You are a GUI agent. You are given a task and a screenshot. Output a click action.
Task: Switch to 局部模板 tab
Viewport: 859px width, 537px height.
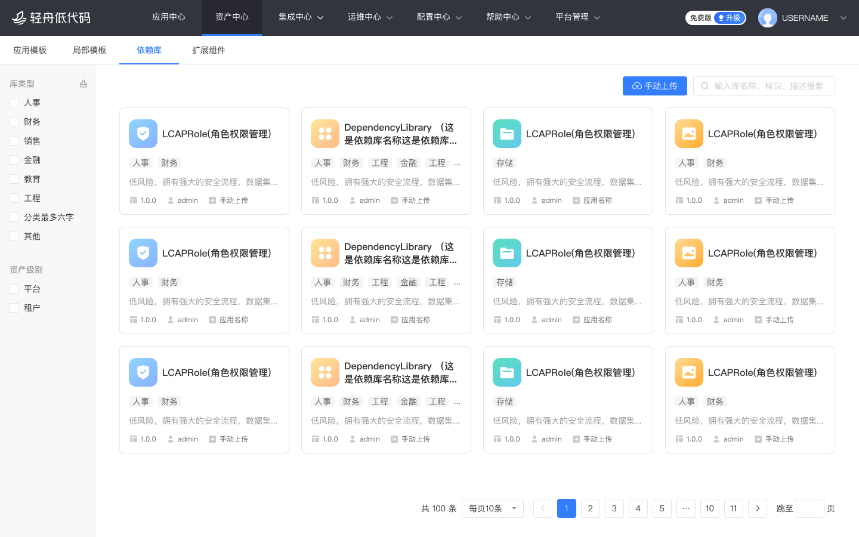pos(89,50)
